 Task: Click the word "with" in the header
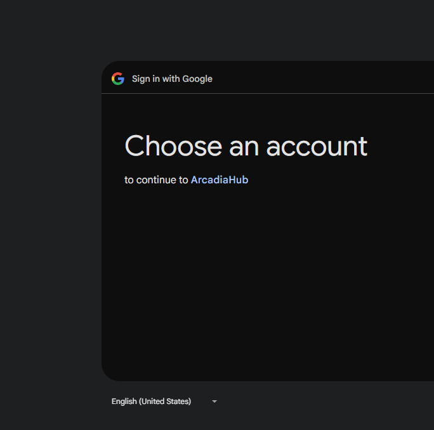click(x=171, y=79)
